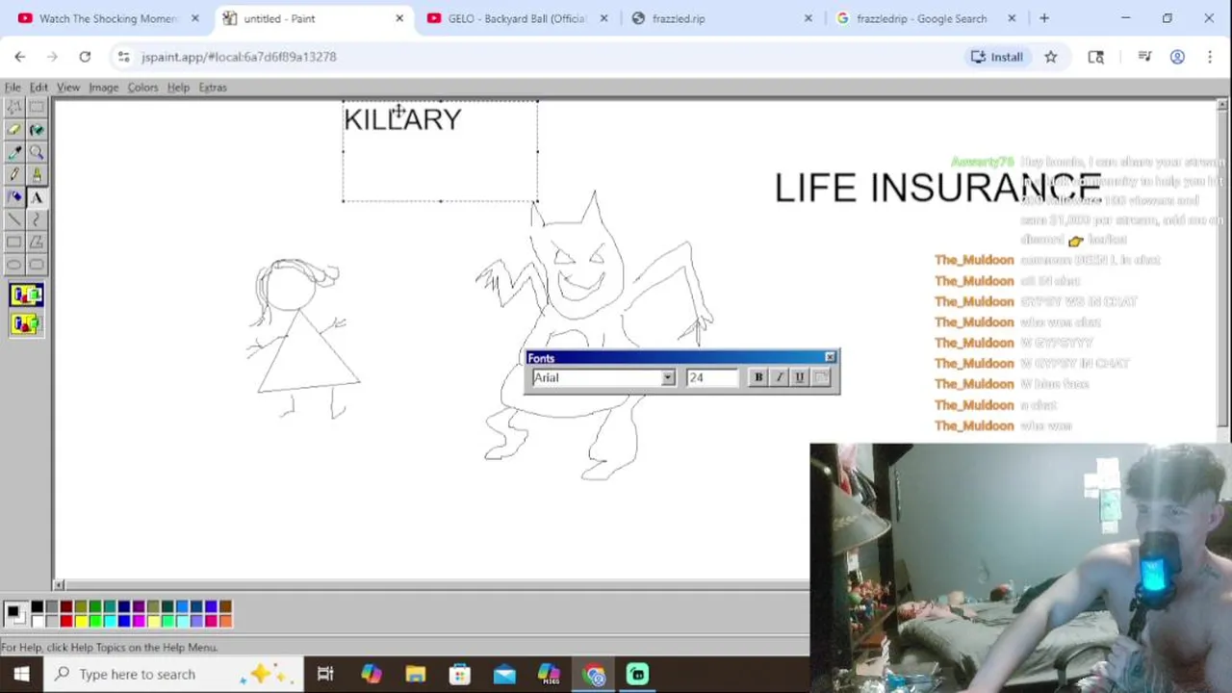Select the Ellipse tool
Image resolution: width=1232 pixels, height=693 pixels.
click(14, 264)
